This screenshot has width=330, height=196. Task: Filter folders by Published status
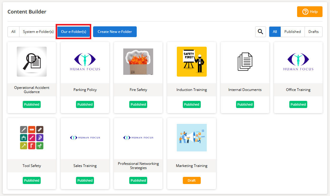tap(292, 32)
